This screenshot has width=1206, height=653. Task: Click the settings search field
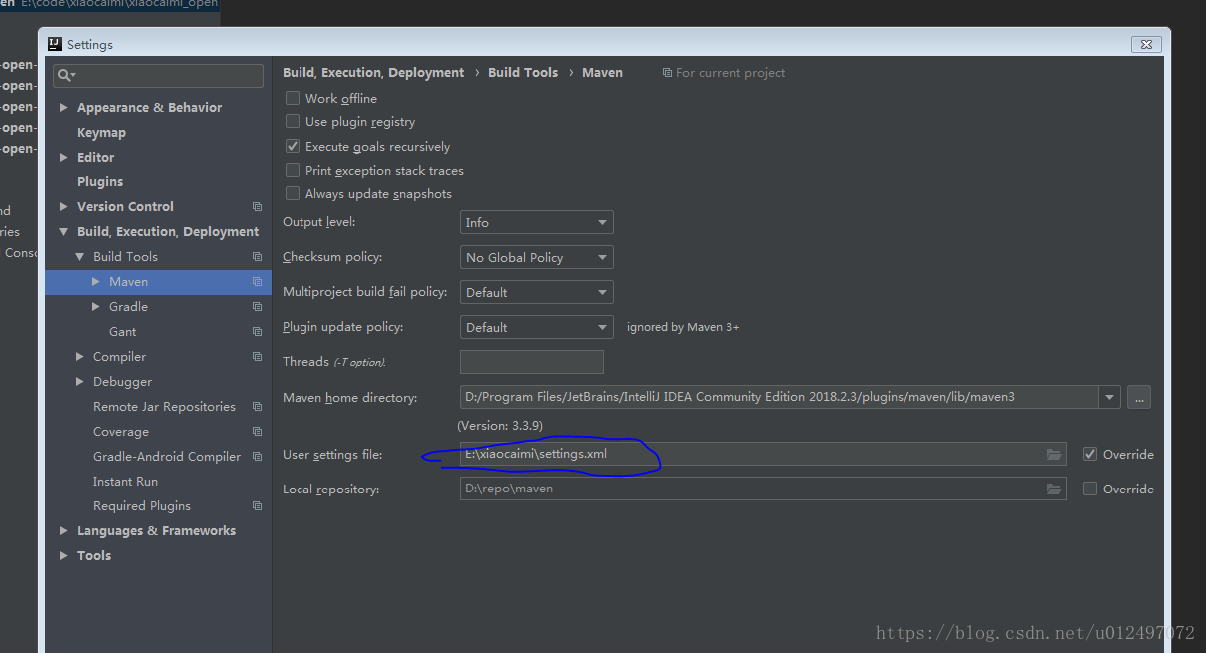(159, 75)
